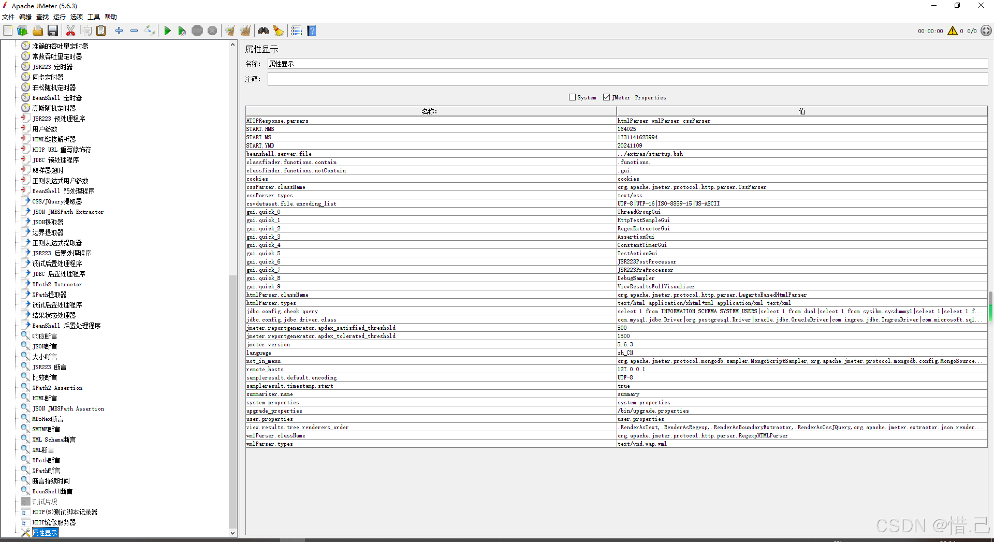The height and width of the screenshot is (542, 994).
Task: Save the test plan with floppy icon
Action: [53, 31]
